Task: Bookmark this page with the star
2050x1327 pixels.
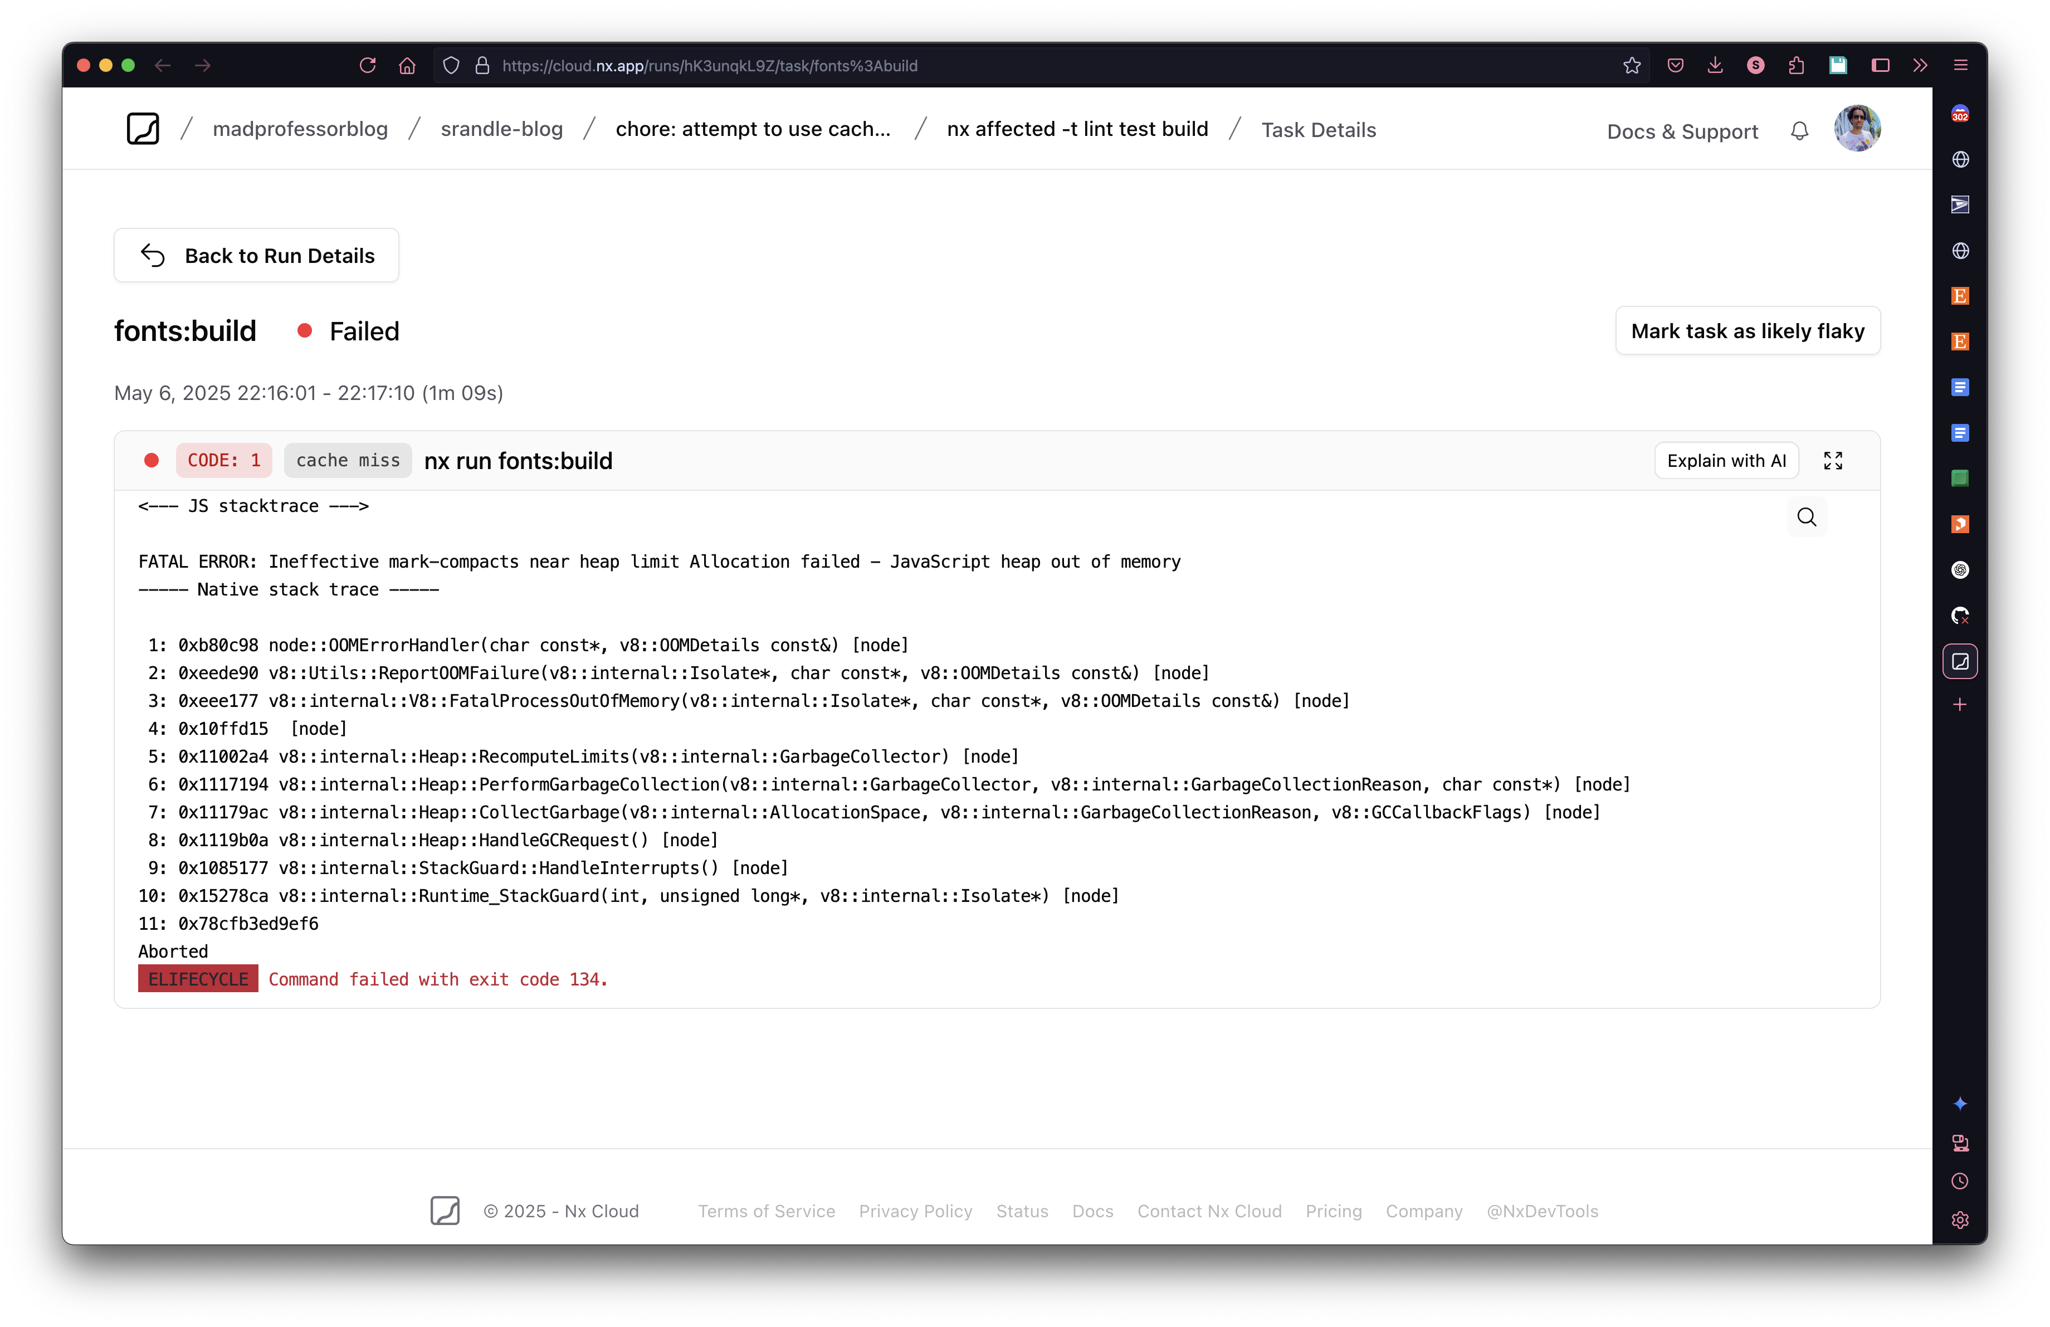Action: 1632,65
